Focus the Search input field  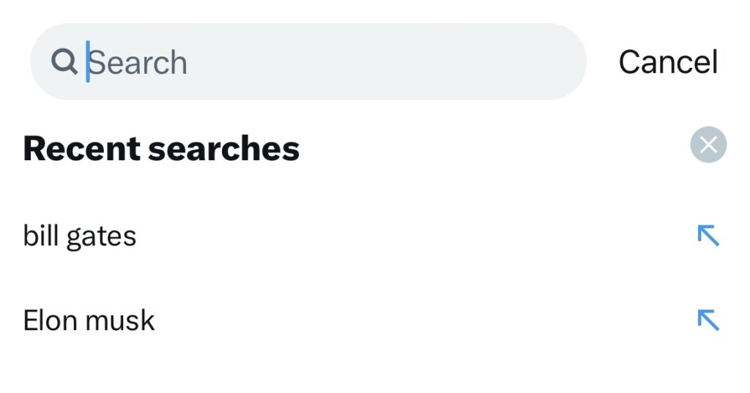click(x=308, y=61)
